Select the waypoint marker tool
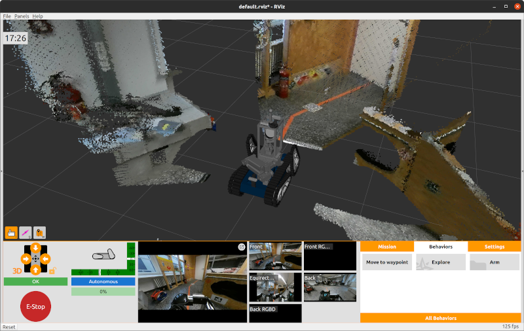The height and width of the screenshot is (331, 524). (x=39, y=232)
